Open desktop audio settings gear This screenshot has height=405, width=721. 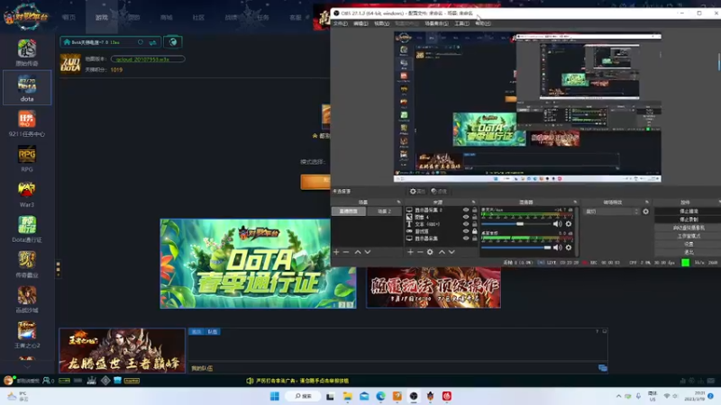pyautogui.click(x=569, y=247)
